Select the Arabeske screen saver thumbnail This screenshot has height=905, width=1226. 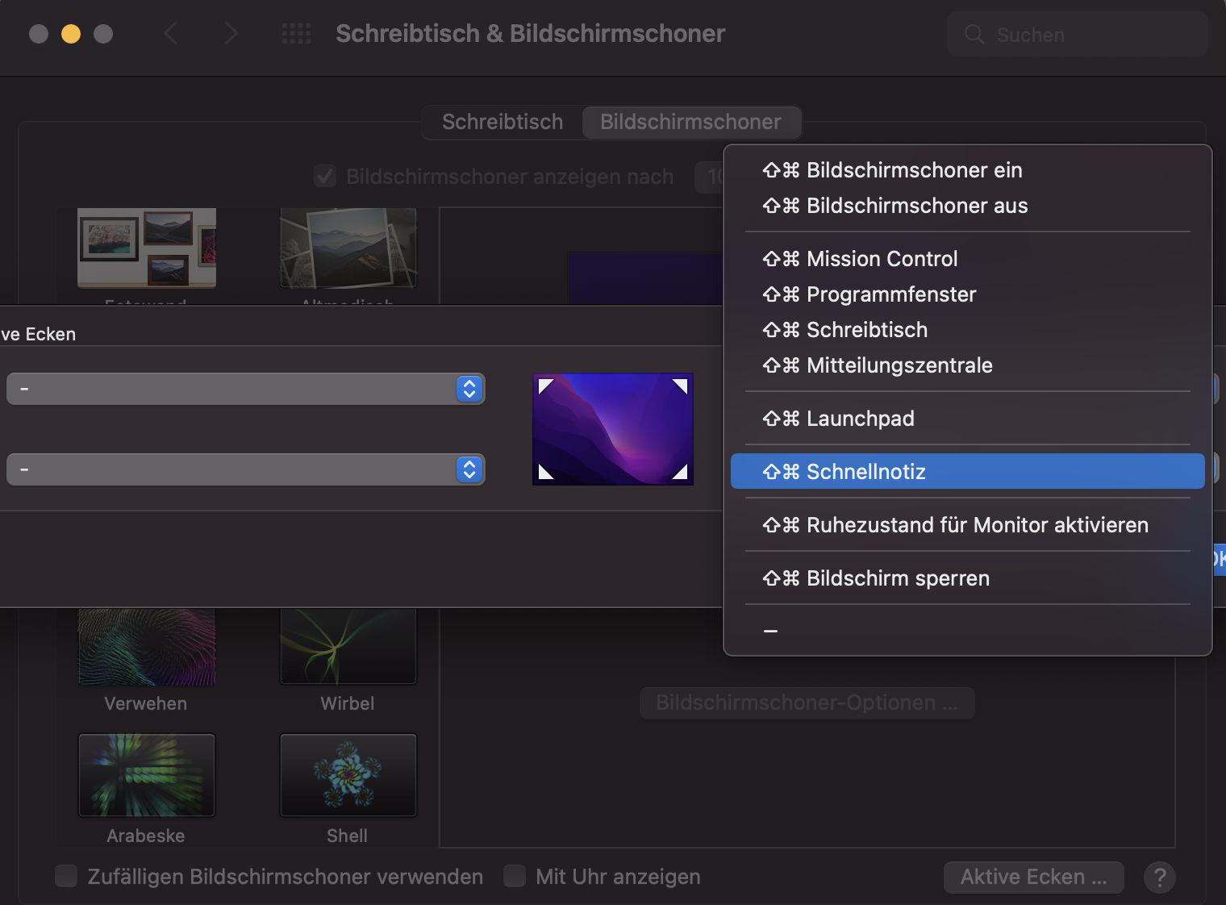[147, 775]
